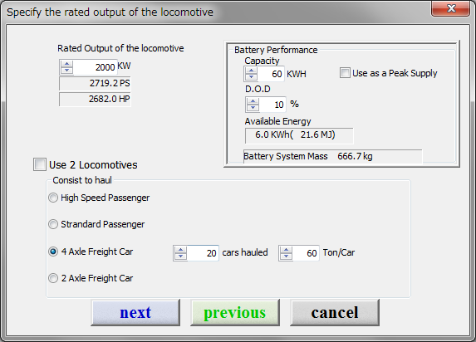Go back with the previous button
476x342 pixels.
pyautogui.click(x=235, y=313)
